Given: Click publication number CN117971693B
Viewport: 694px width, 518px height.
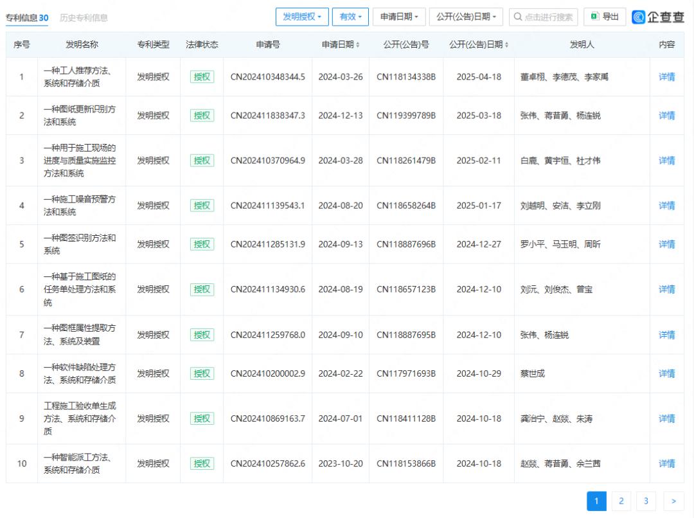Looking at the screenshot, I should [x=406, y=373].
